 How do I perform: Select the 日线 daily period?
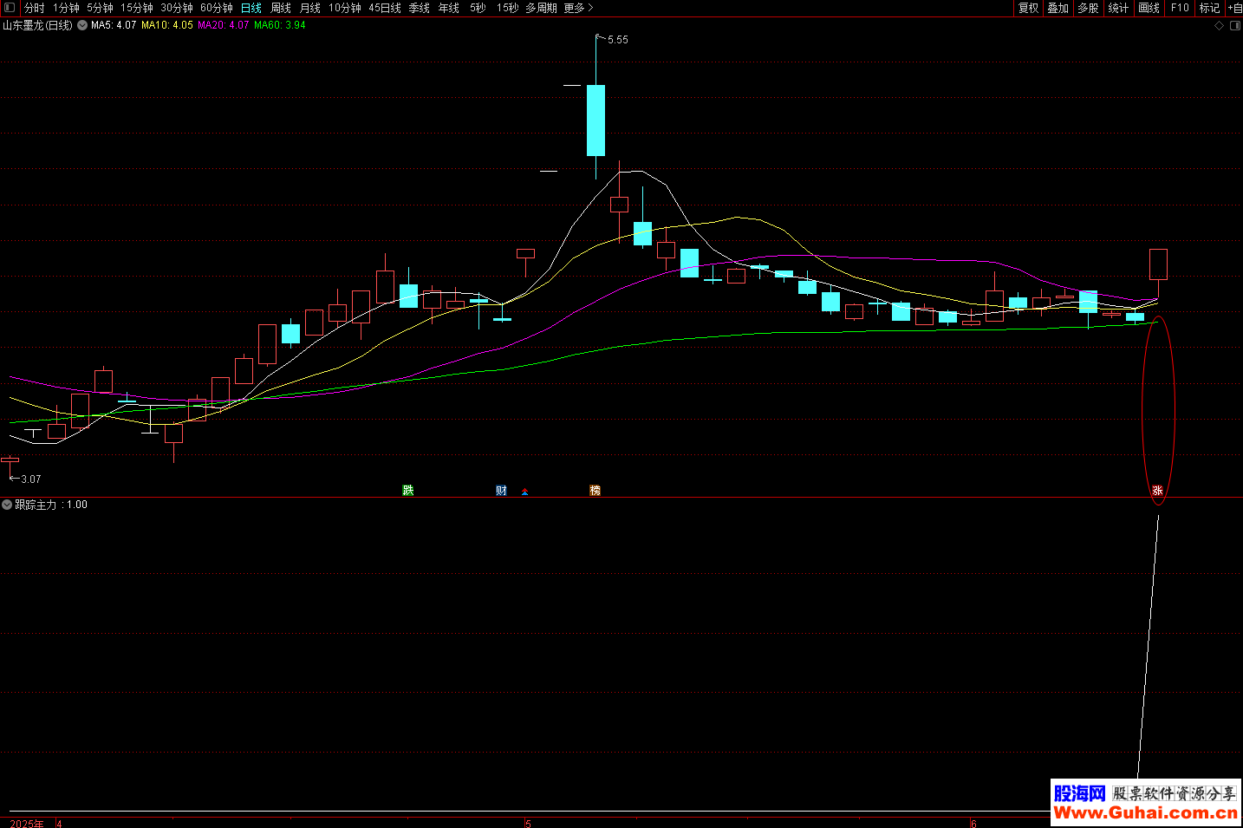pos(251,8)
